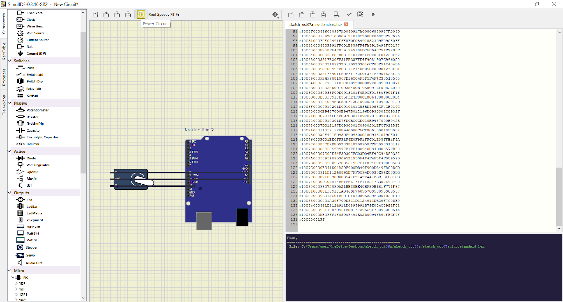Select the Fixed Volt. component
The height and width of the screenshot is (302, 563).
click(34, 13)
